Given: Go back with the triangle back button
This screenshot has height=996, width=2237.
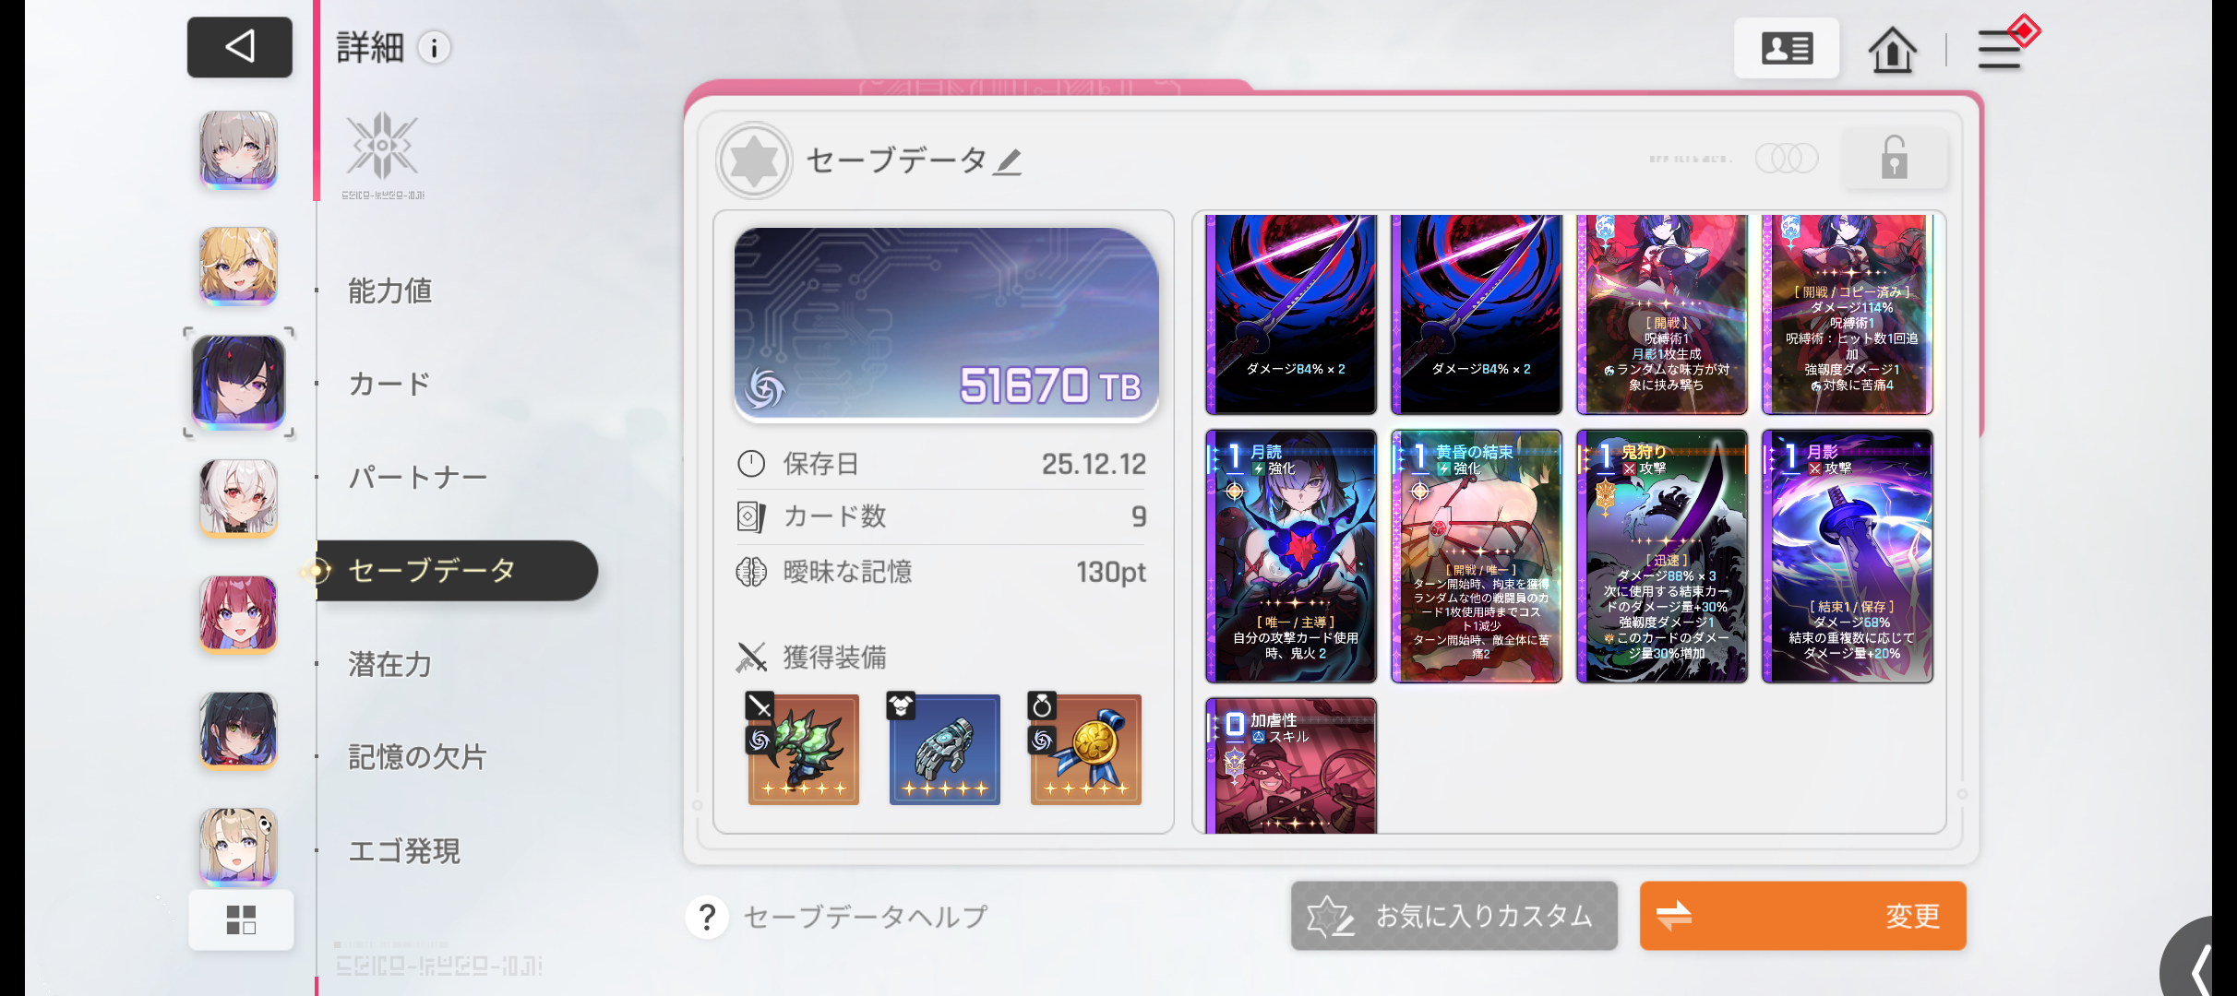Looking at the screenshot, I should click(240, 47).
